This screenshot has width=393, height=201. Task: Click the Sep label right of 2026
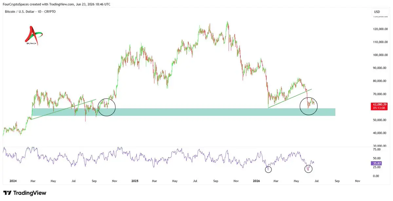point(337,180)
